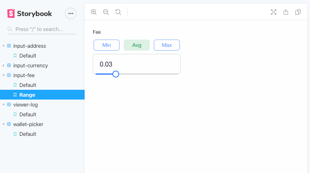
Task: Reset zoom with the circular magnifier icon
Action: 118,12
